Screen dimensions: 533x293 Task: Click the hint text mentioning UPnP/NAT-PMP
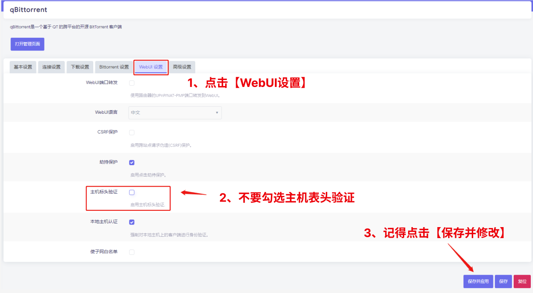[175, 95]
